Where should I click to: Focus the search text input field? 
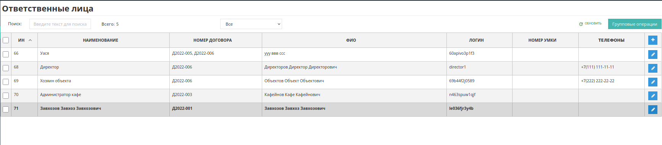click(60, 24)
